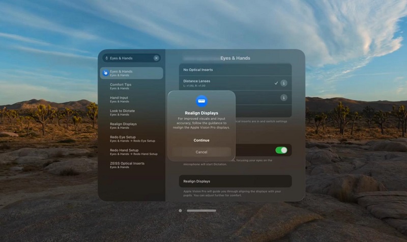
Task: Open info button below Distance Lenses
Action: (283, 97)
